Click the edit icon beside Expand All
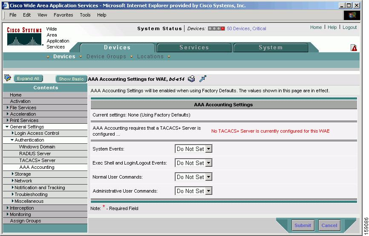Screen dimensions: 369x236 [8, 78]
